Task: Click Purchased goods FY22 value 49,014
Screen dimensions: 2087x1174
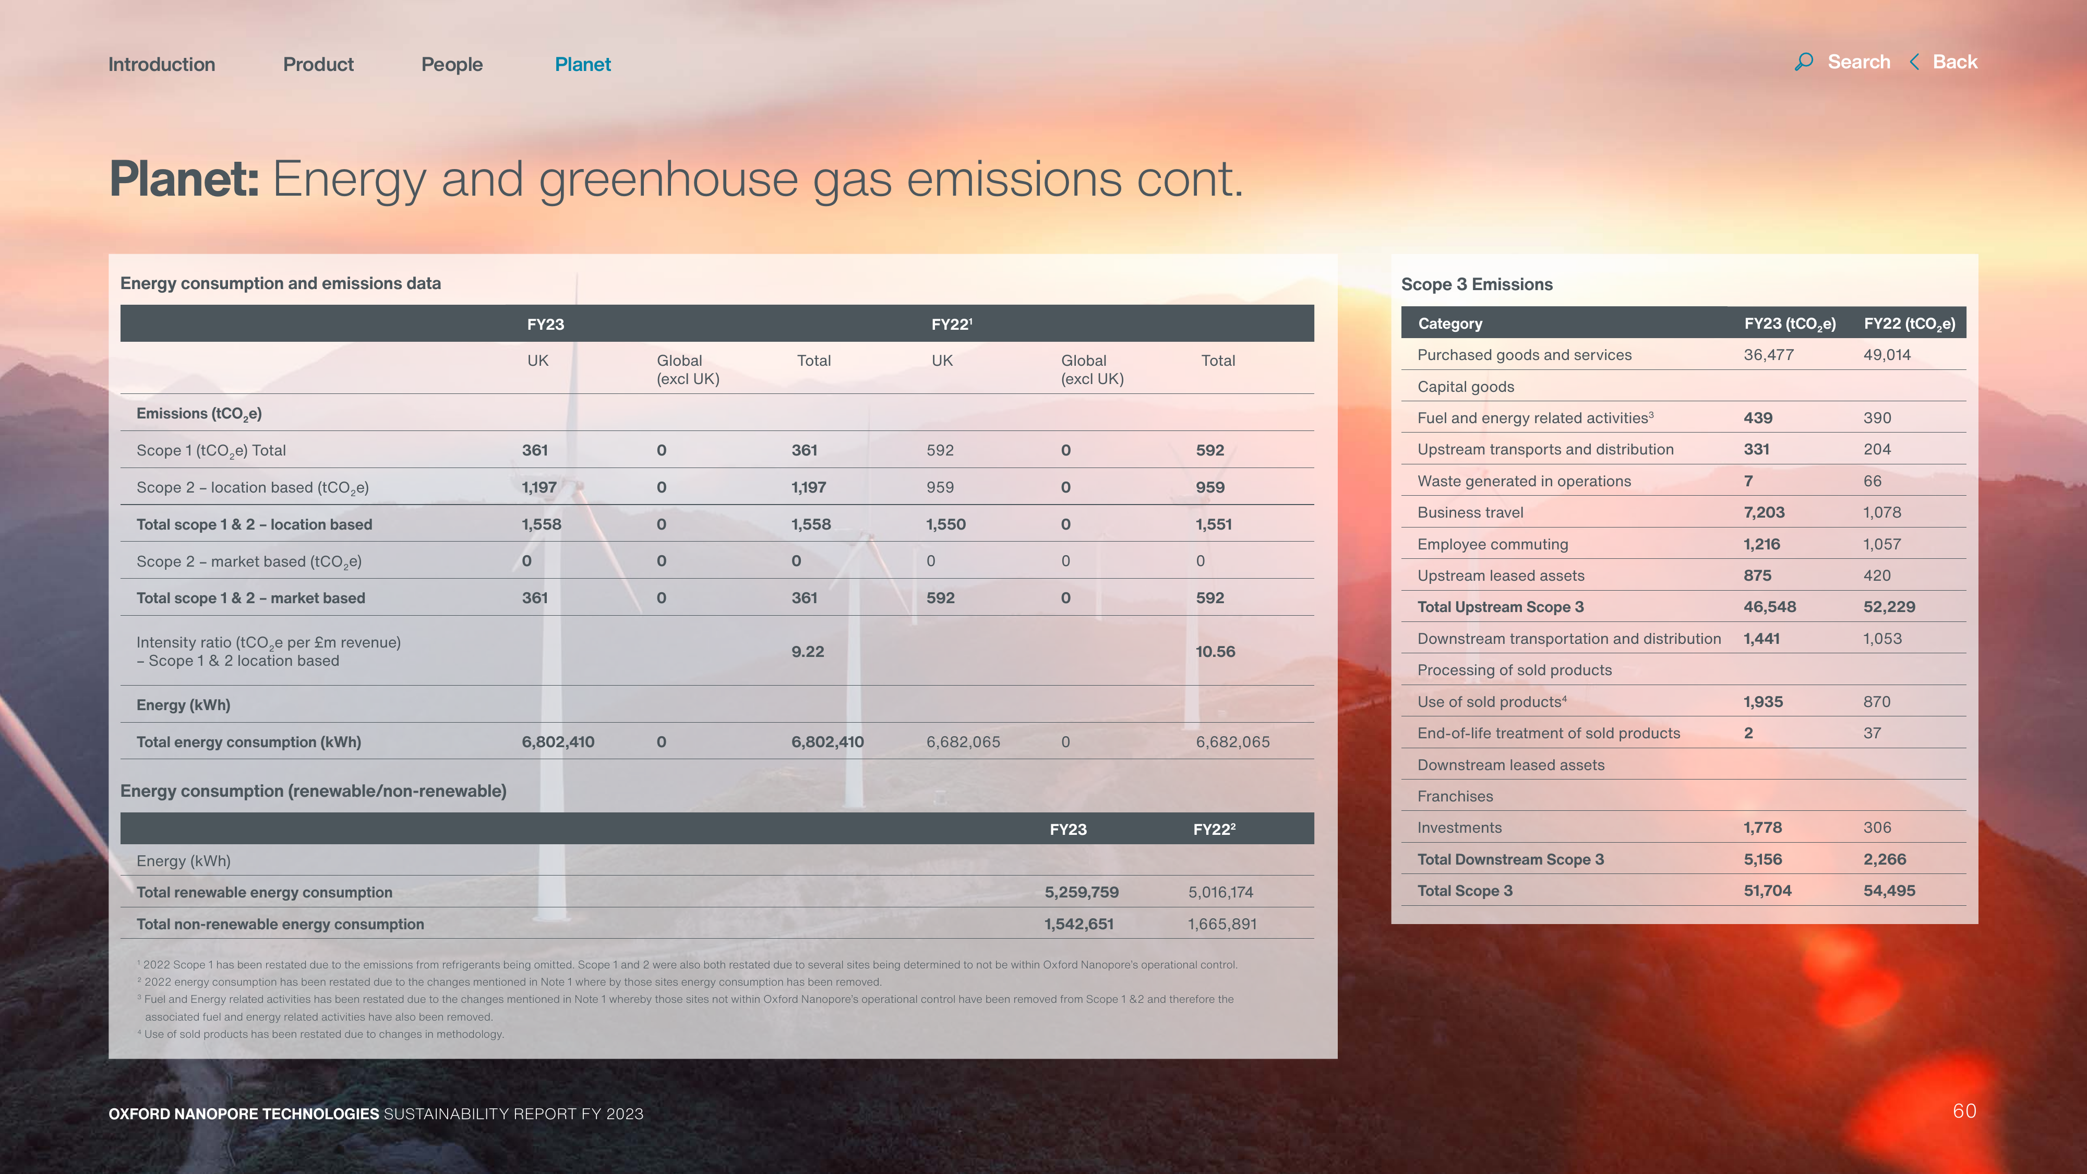Action: coord(1887,355)
